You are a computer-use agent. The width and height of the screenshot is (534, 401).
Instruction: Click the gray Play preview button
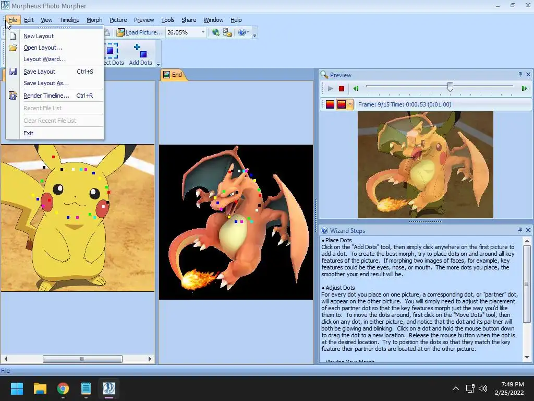(330, 89)
